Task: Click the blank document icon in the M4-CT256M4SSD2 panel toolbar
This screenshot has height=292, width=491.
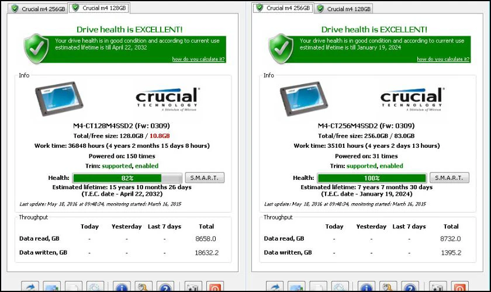Action: point(318,286)
